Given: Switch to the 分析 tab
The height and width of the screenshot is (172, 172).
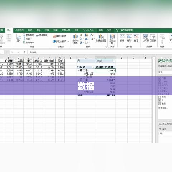Looking at the screenshot, I should [101, 30].
